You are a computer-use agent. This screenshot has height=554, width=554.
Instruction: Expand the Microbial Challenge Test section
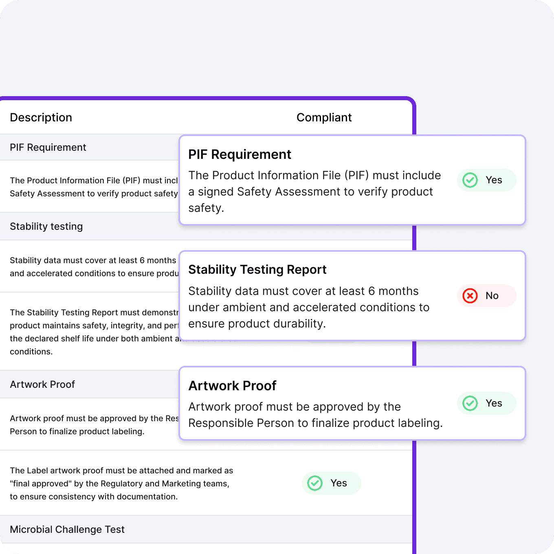coord(67,529)
